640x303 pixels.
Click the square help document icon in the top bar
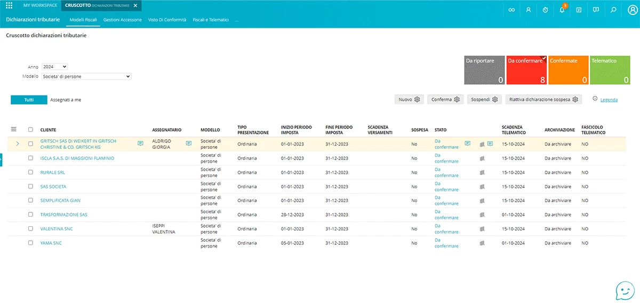(579, 10)
